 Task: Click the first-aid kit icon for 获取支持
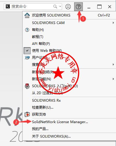pos(27,114)
